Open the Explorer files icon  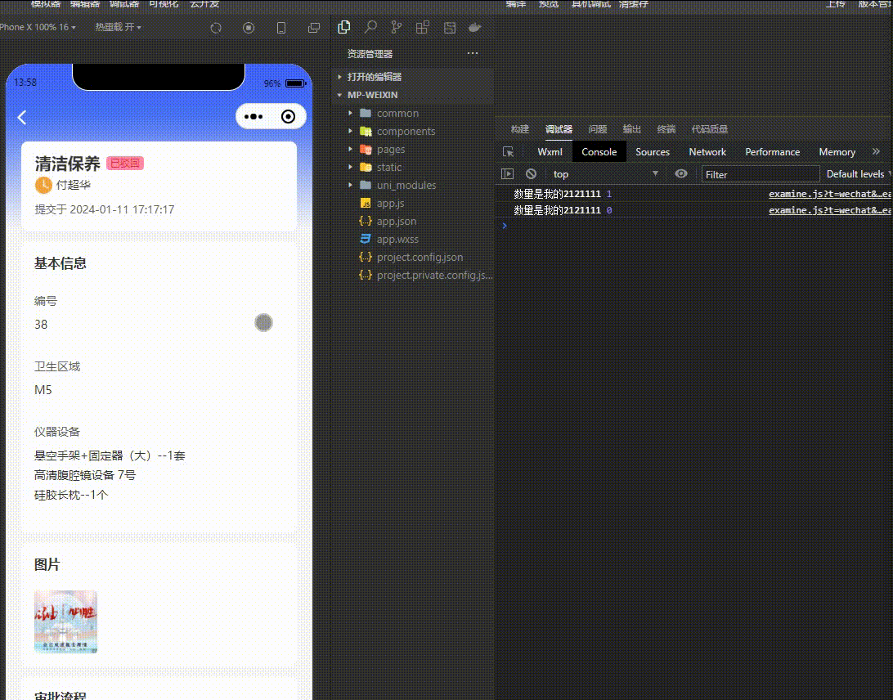(344, 27)
